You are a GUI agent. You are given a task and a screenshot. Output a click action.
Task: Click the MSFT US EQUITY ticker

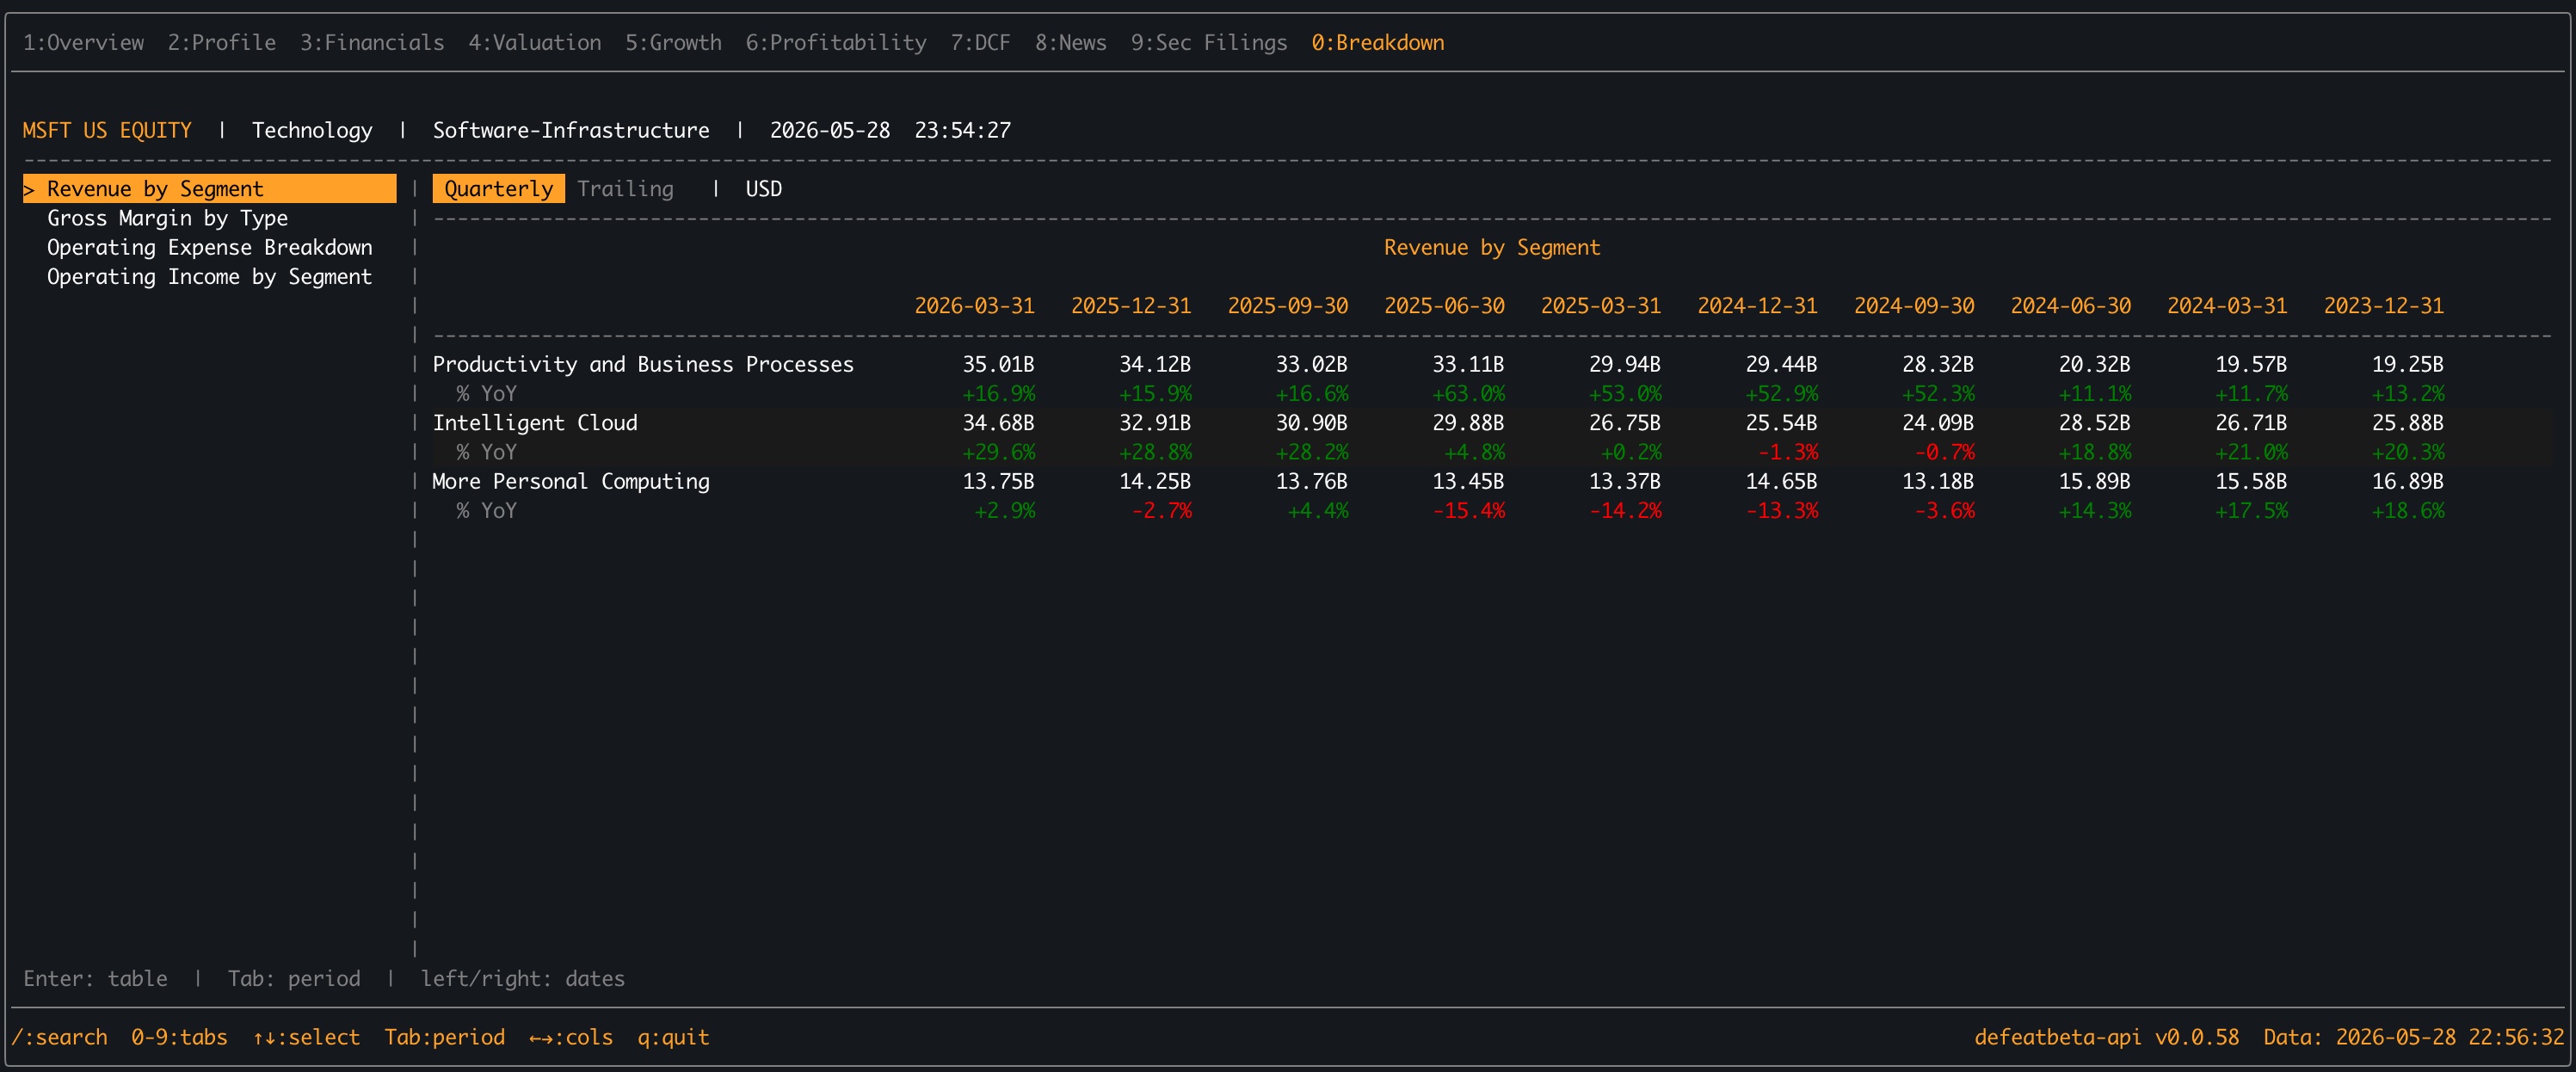tap(107, 131)
